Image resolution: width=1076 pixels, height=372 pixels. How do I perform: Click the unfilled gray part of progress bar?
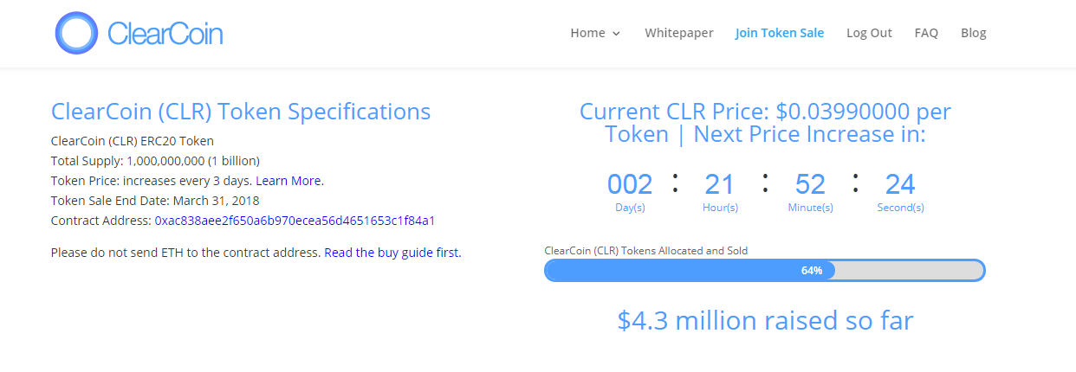[x=908, y=270]
